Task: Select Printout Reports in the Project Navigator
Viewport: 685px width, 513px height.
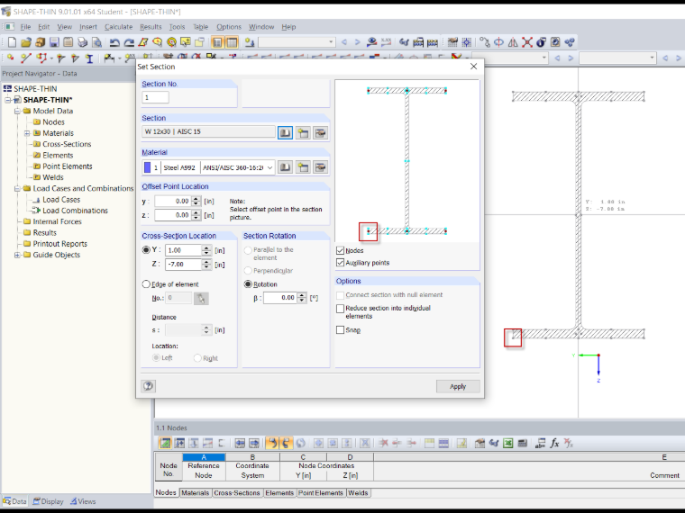Action: pos(59,243)
